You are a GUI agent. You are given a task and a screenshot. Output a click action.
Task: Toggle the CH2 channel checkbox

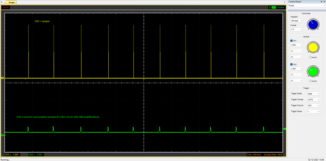pyautogui.click(x=291, y=65)
